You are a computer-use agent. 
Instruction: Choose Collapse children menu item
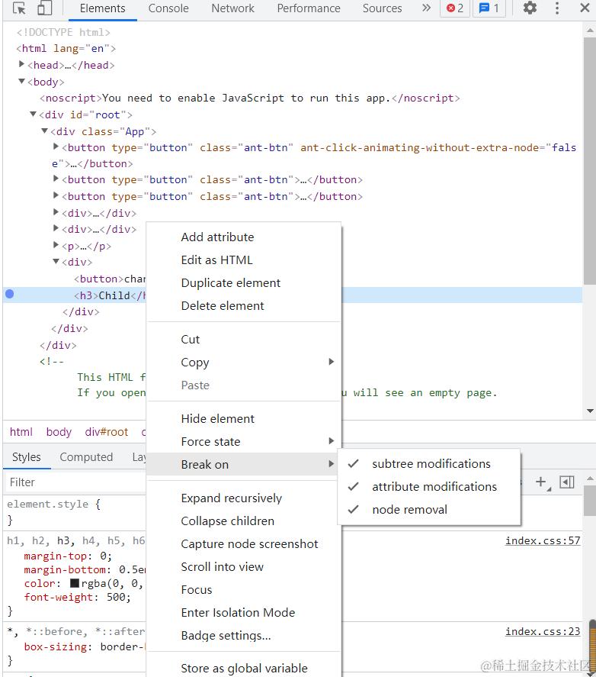pyautogui.click(x=244, y=521)
